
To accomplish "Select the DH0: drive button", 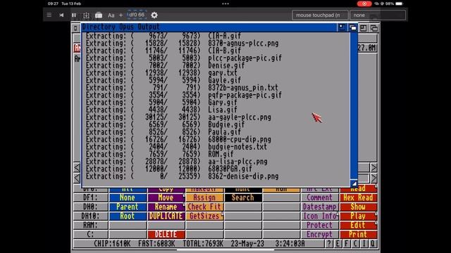I will click(x=91, y=207).
